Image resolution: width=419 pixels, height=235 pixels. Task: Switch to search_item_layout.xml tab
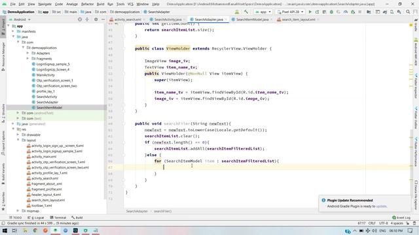(x=299, y=20)
